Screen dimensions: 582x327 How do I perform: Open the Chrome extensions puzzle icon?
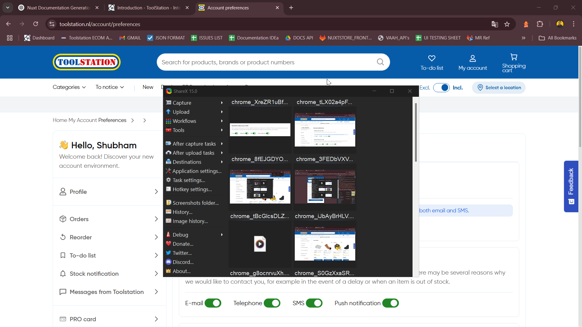pos(540,24)
